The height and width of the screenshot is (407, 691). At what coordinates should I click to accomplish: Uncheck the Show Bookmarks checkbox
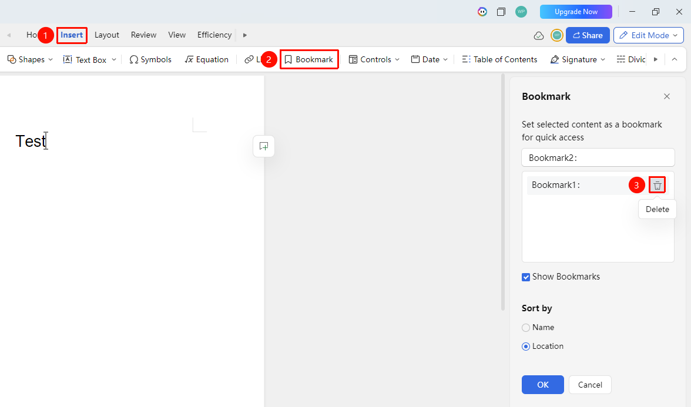pos(526,277)
